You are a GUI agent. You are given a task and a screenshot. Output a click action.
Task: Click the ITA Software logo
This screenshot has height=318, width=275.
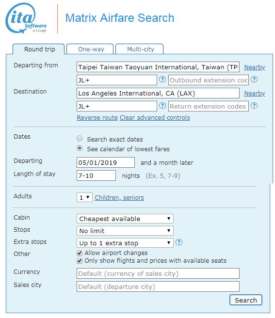point(26,18)
